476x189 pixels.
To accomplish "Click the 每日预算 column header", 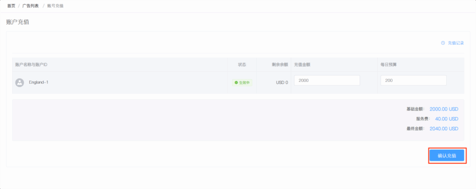I will point(389,65).
